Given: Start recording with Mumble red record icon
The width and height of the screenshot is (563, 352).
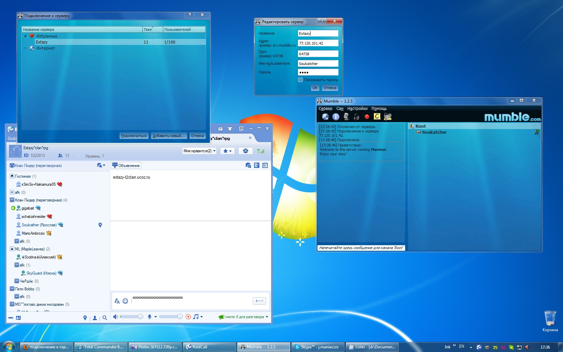Looking at the screenshot, I should 367,117.
